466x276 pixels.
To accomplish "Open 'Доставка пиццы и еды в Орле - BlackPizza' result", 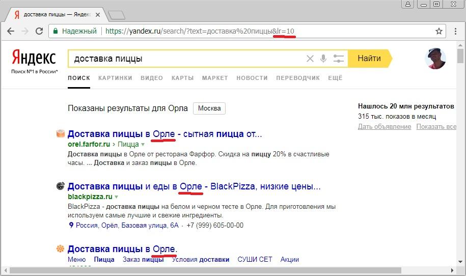I will point(194,186).
